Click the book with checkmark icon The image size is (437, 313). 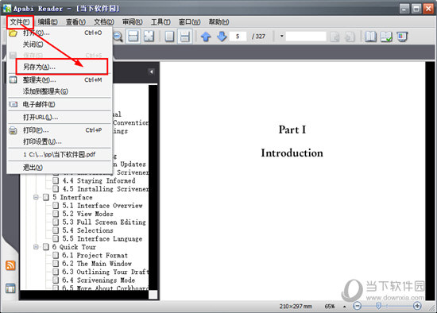point(386,37)
